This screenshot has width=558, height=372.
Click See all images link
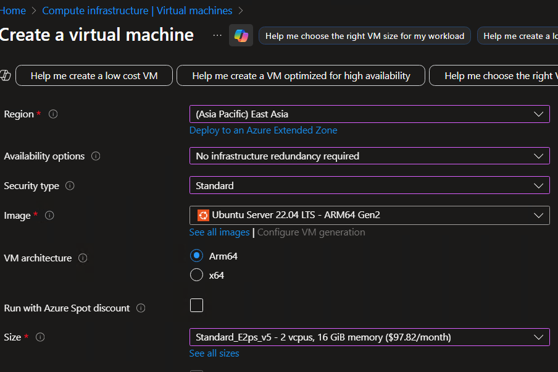(x=219, y=232)
